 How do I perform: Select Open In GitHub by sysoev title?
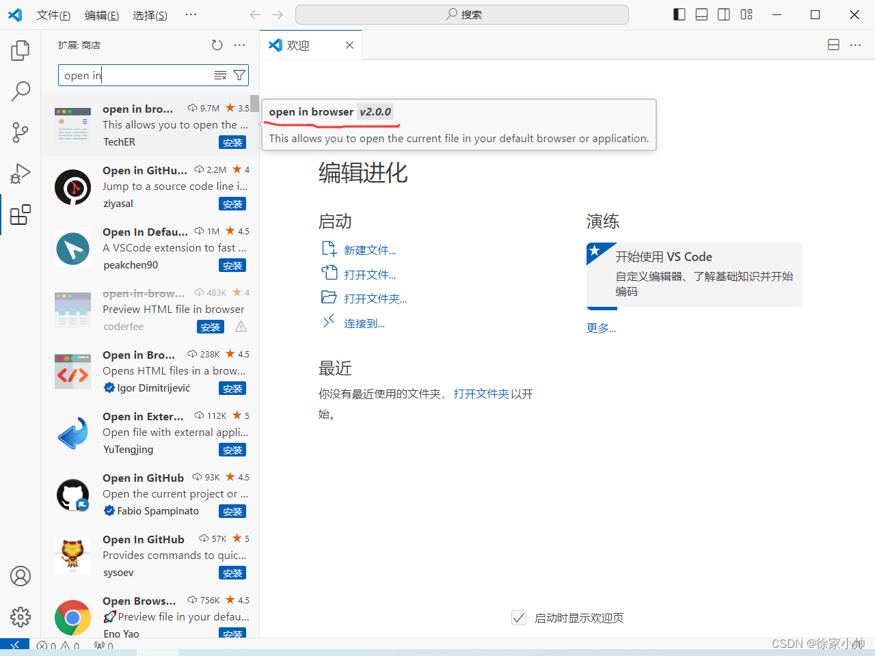(x=144, y=539)
